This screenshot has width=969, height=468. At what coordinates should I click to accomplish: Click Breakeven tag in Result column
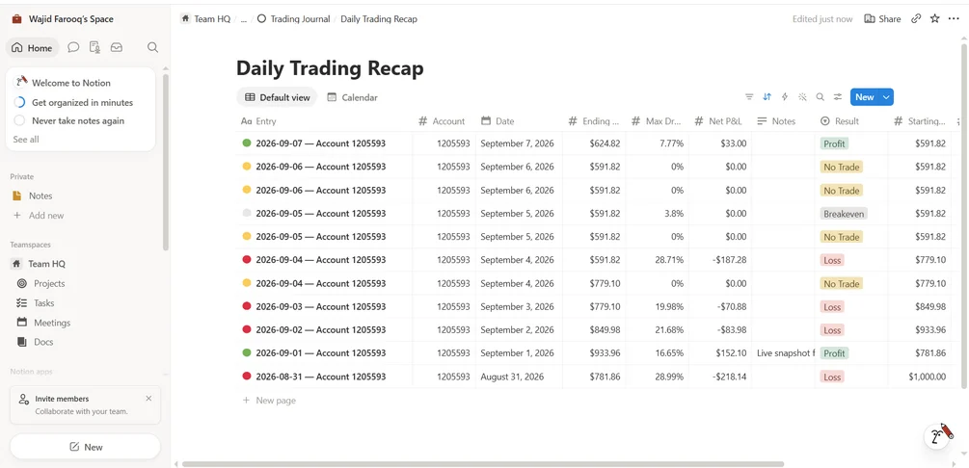pyautogui.click(x=844, y=214)
